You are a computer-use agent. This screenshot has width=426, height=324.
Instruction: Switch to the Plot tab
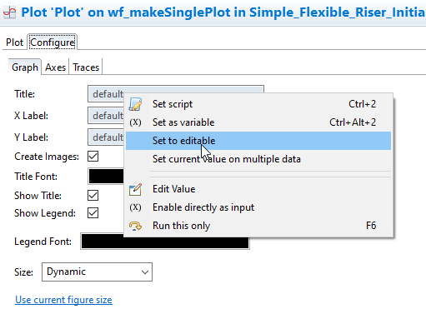(x=15, y=42)
